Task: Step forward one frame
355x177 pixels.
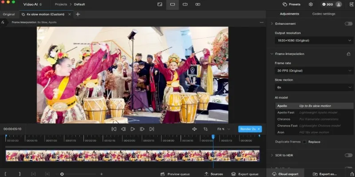Action: pyautogui.click(x=142, y=129)
